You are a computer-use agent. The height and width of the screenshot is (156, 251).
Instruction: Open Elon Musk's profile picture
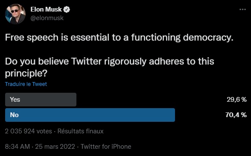coord(15,14)
